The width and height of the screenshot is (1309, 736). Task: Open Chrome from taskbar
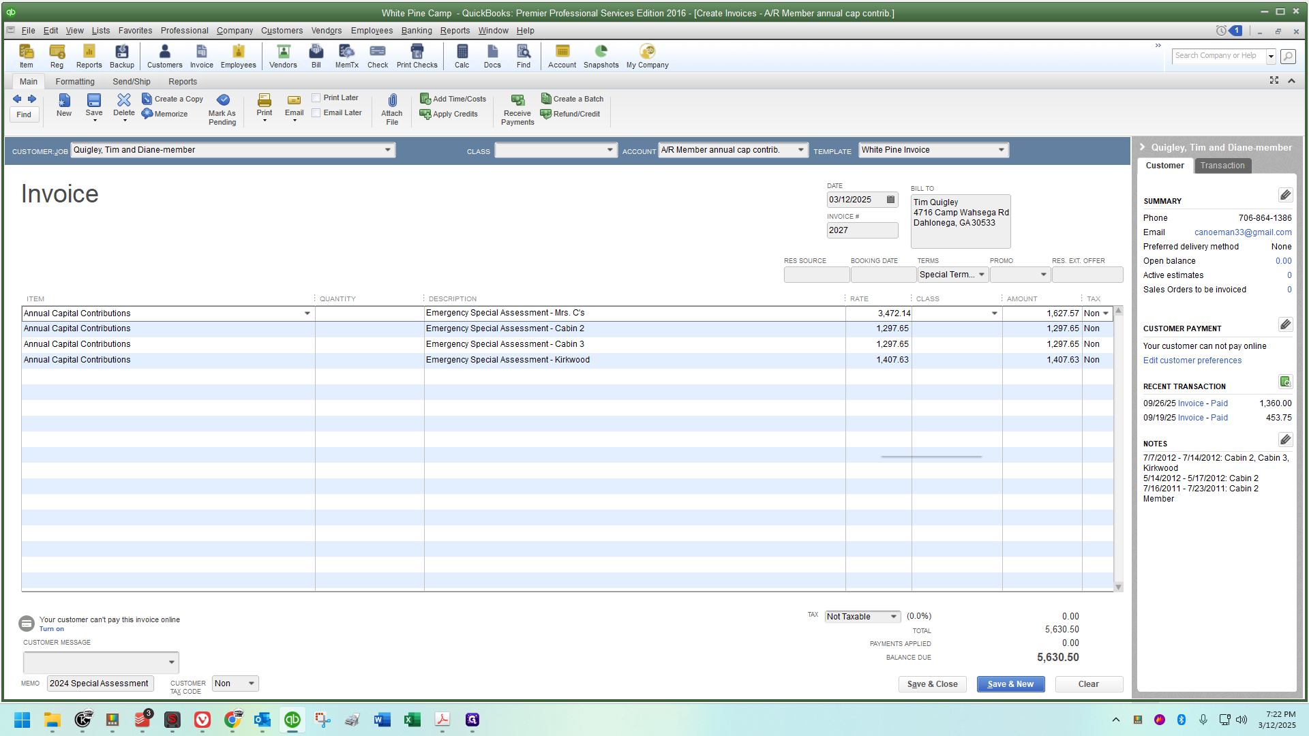[x=232, y=720]
